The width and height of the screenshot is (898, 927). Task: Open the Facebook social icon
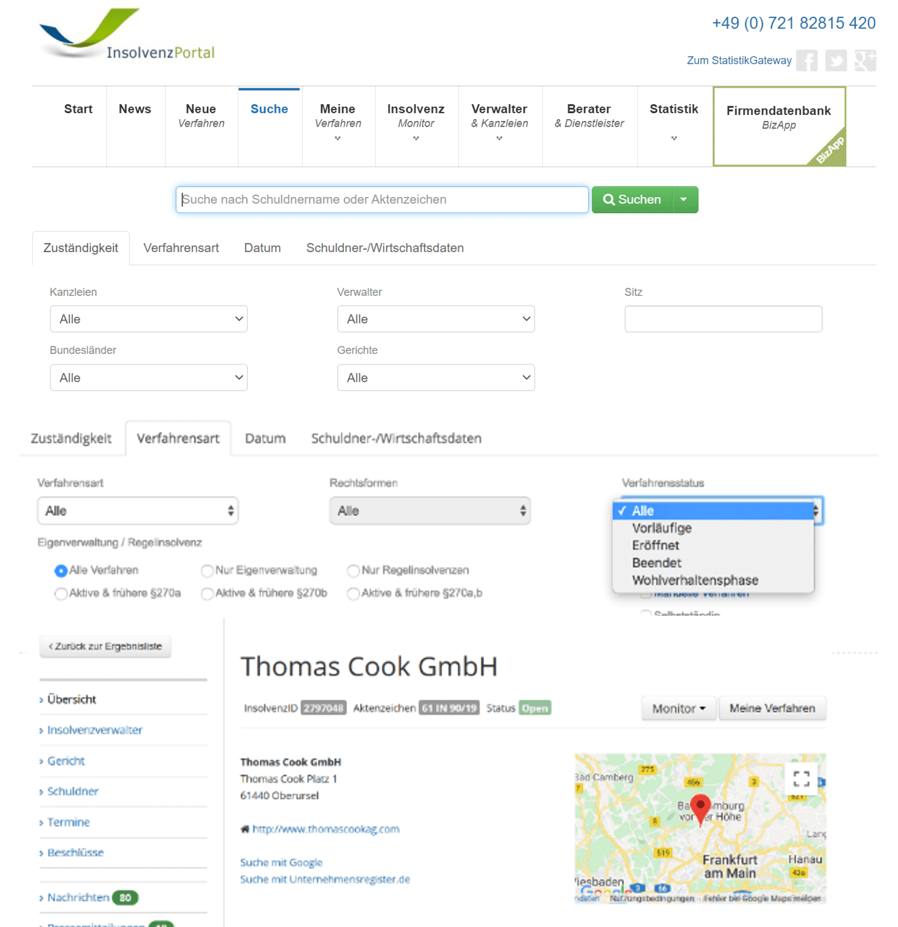coord(807,61)
